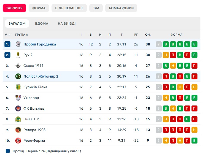
Task: Show the ВДОМА standings filter
Action: (42, 23)
